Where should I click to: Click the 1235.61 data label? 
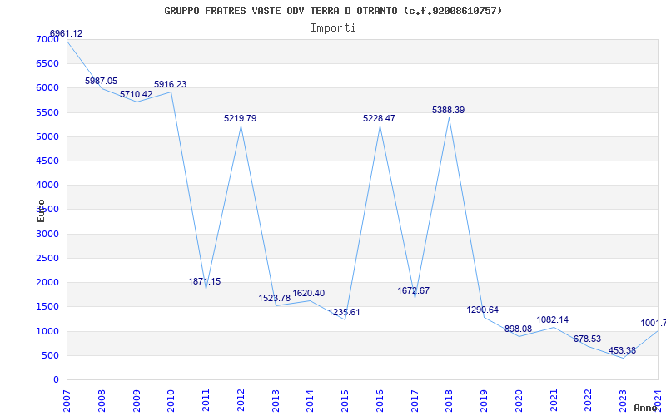pos(344,313)
